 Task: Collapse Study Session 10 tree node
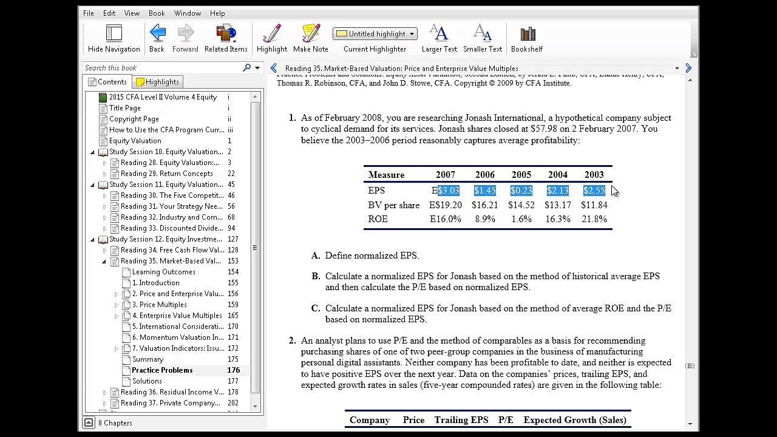(x=92, y=152)
